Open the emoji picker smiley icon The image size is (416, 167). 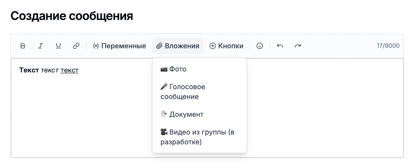[x=259, y=46]
